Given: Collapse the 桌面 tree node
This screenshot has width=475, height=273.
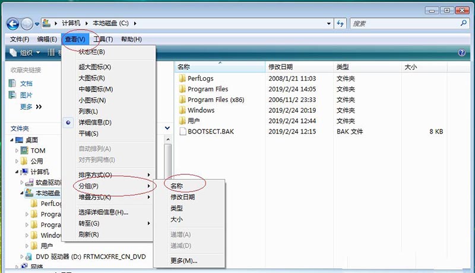Looking at the screenshot, I should 11,140.
